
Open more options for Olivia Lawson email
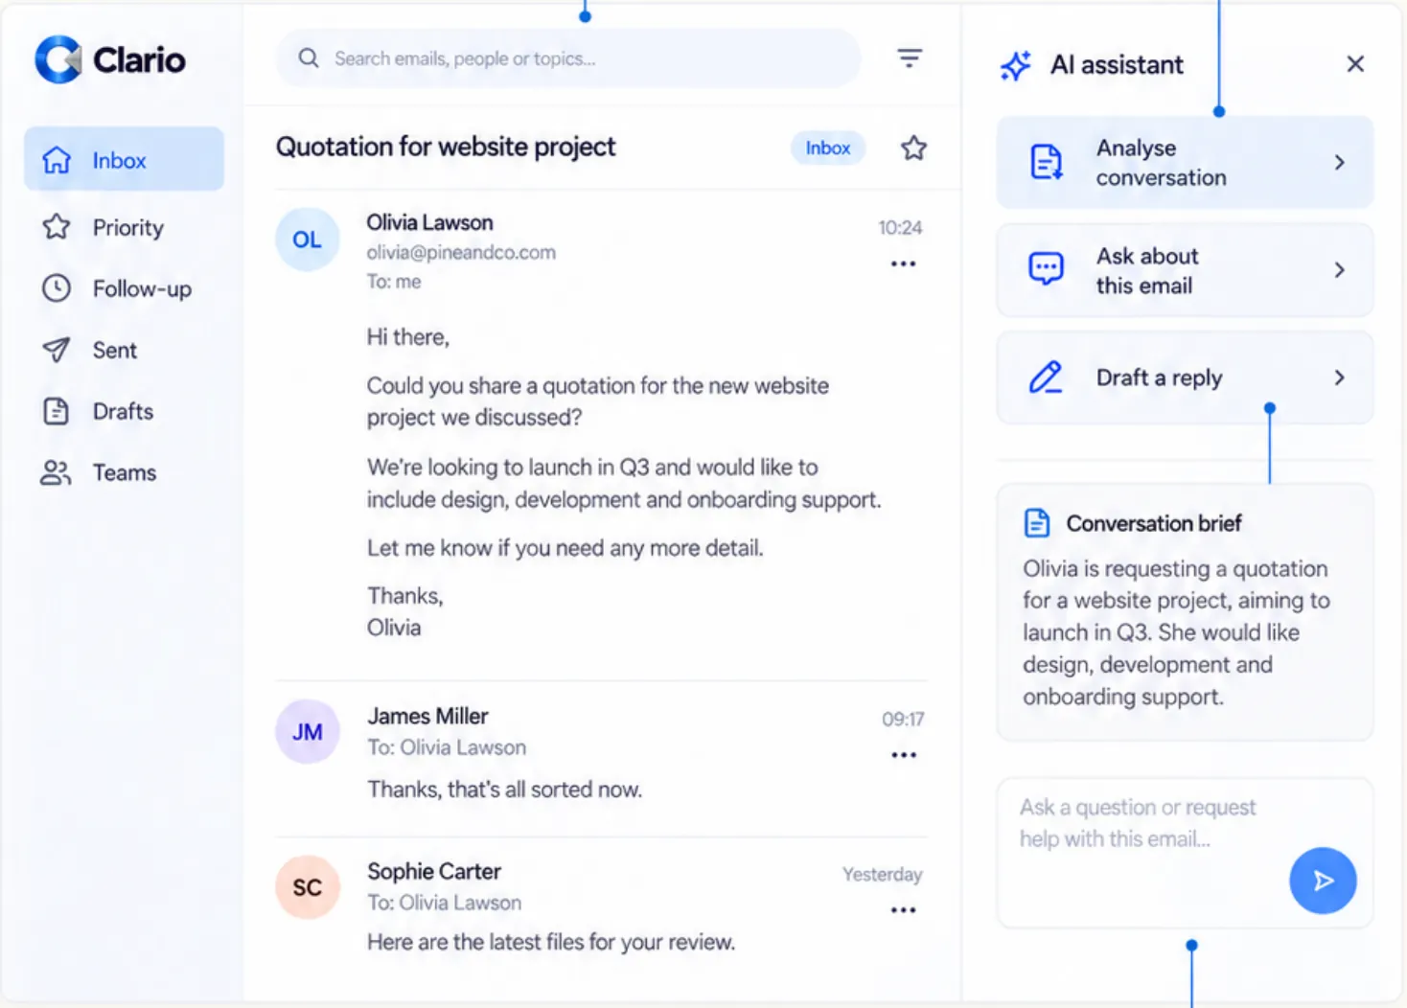coord(903,263)
